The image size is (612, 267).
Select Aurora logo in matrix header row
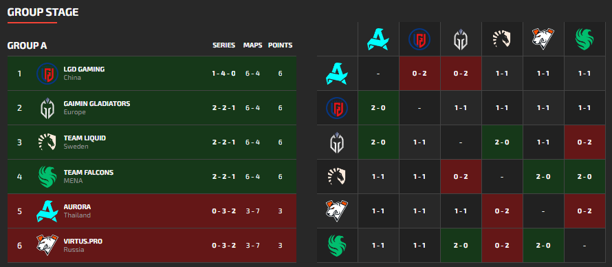tap(378, 39)
